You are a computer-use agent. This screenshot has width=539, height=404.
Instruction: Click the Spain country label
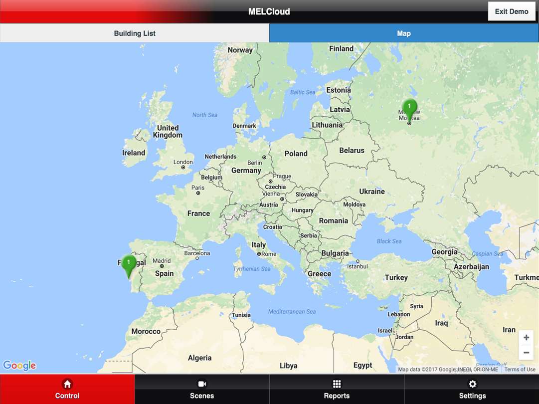[x=164, y=274]
